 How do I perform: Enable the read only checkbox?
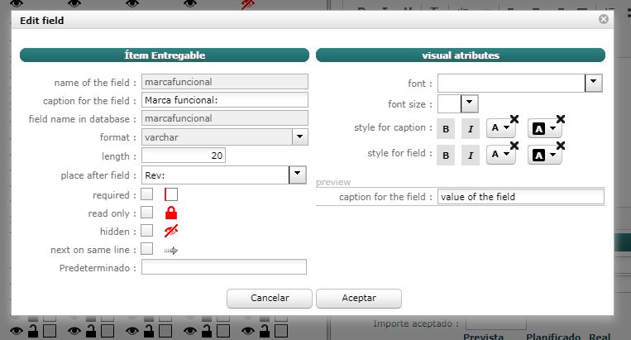tap(147, 213)
